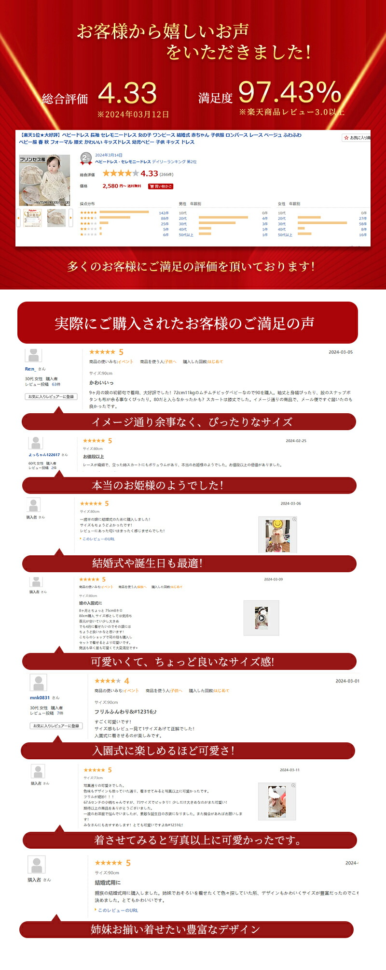Click the お気に入り star button

click(x=357, y=138)
